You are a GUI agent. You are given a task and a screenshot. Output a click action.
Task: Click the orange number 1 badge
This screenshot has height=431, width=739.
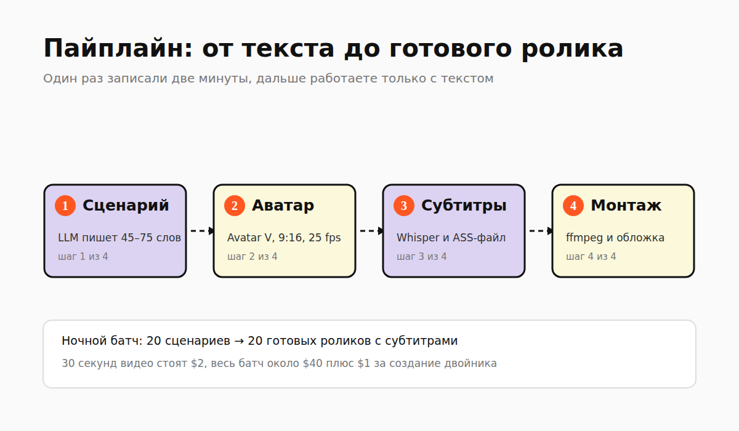pyautogui.click(x=65, y=206)
